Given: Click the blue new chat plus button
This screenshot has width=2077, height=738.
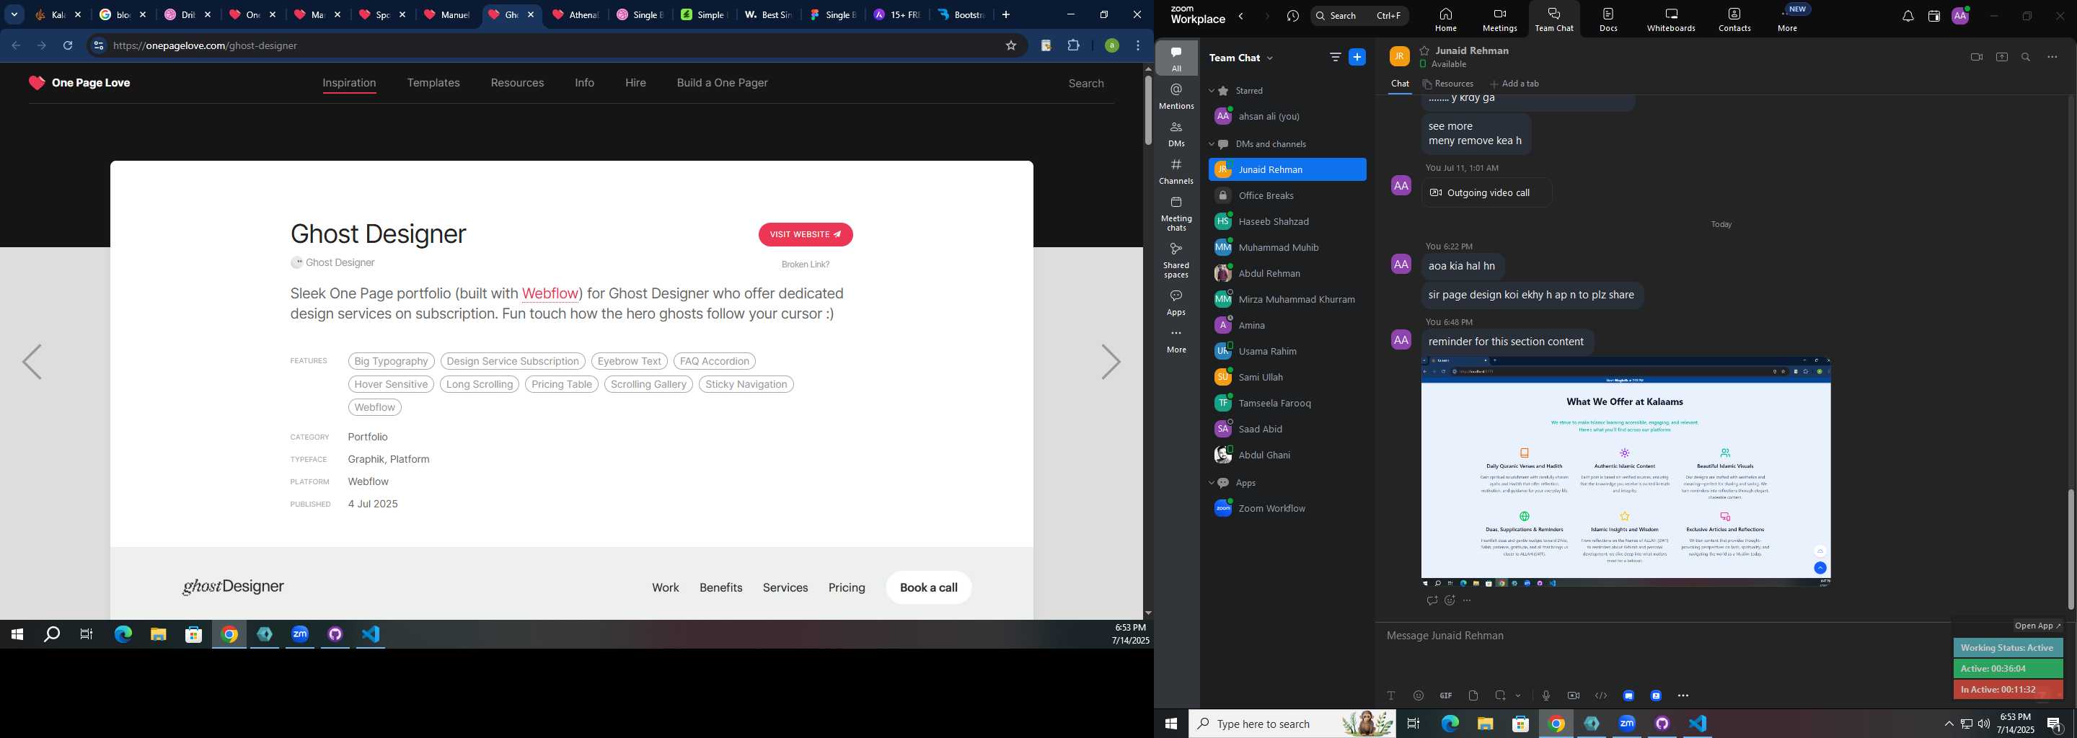Looking at the screenshot, I should 1358,57.
